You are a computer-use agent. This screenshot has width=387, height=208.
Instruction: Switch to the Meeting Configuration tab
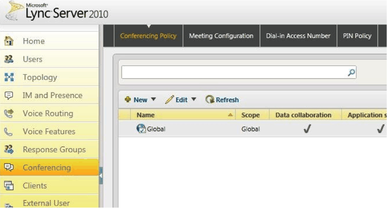[x=221, y=36]
